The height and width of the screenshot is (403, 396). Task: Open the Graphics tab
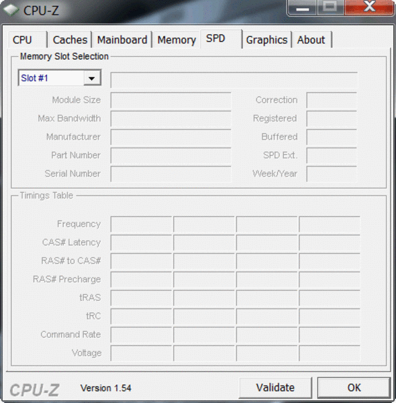click(x=267, y=40)
